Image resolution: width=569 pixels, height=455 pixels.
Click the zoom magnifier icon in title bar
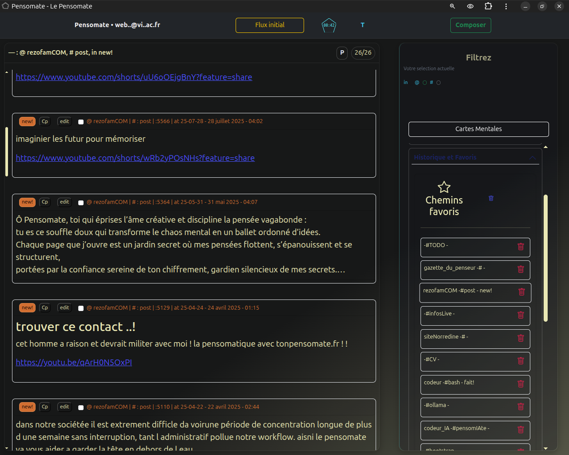click(x=453, y=6)
